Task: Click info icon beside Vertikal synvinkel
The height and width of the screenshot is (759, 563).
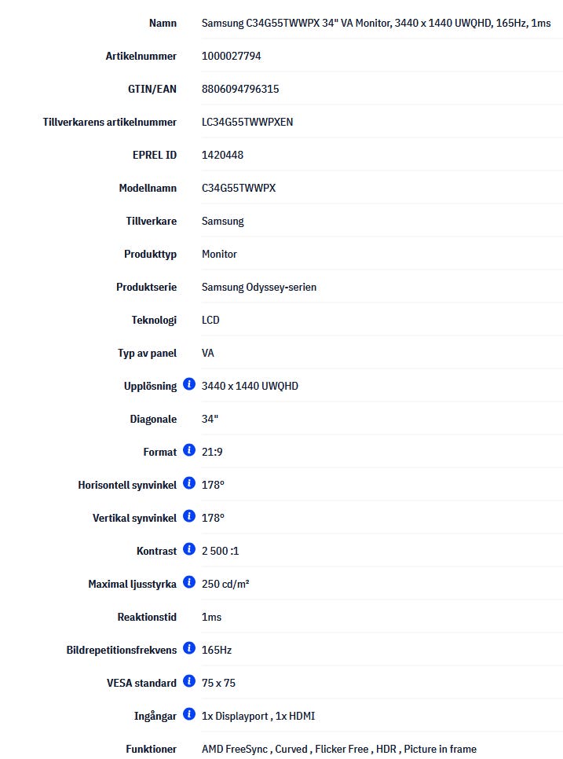Action: [189, 515]
